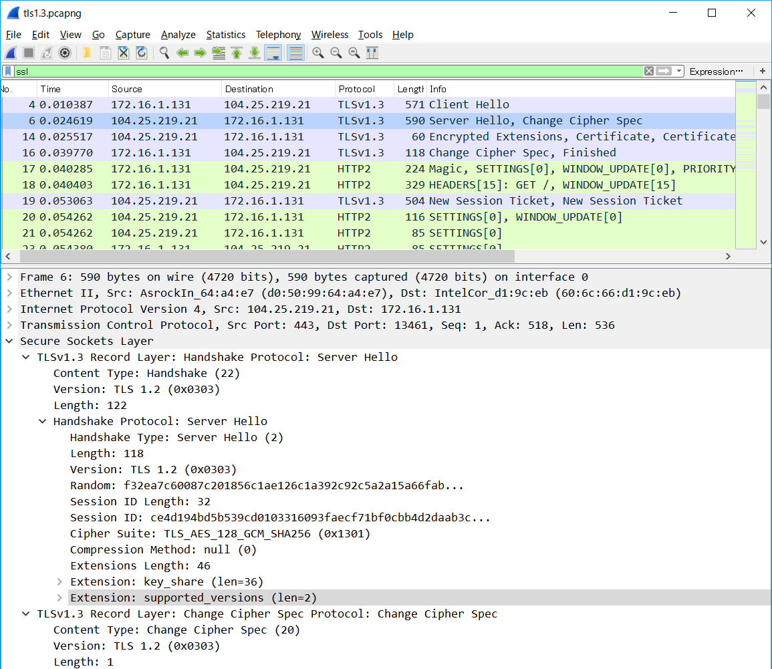Open the filter history dropdown arrow
The image size is (772, 669).
[x=679, y=71]
